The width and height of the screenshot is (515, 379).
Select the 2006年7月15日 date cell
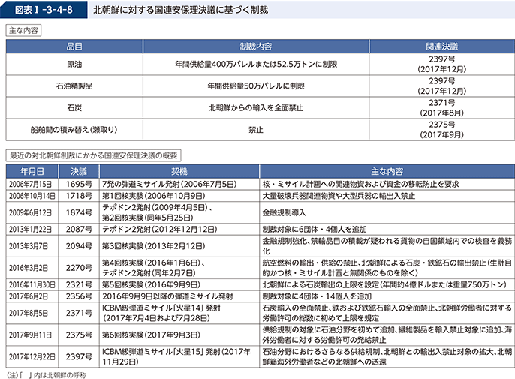point(29,183)
